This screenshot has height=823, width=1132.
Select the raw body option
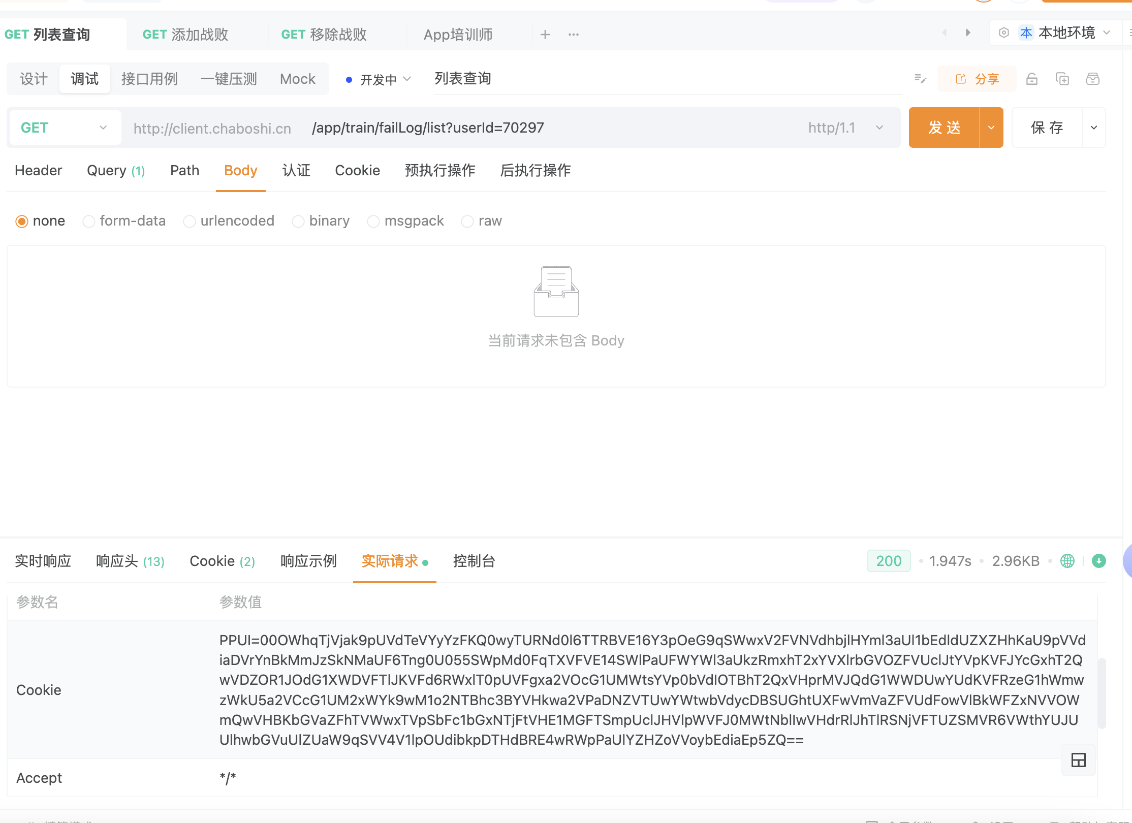[467, 221]
